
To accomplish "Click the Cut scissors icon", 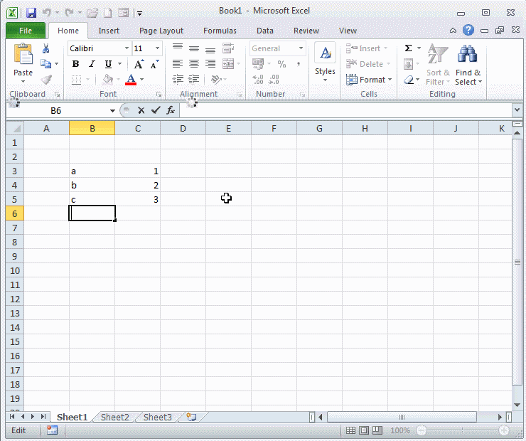I will point(46,48).
